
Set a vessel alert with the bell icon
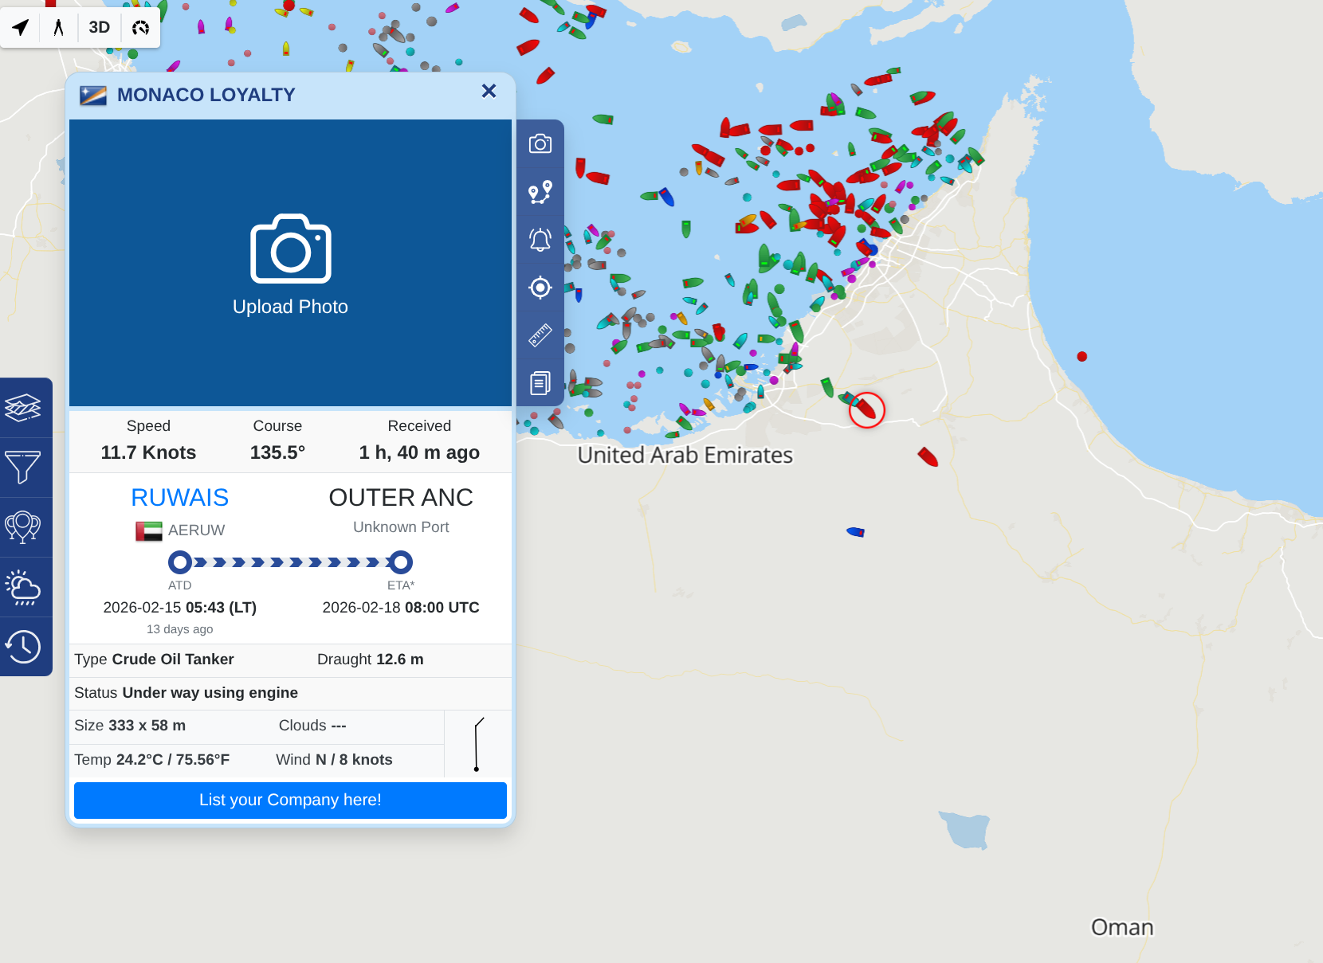(540, 239)
